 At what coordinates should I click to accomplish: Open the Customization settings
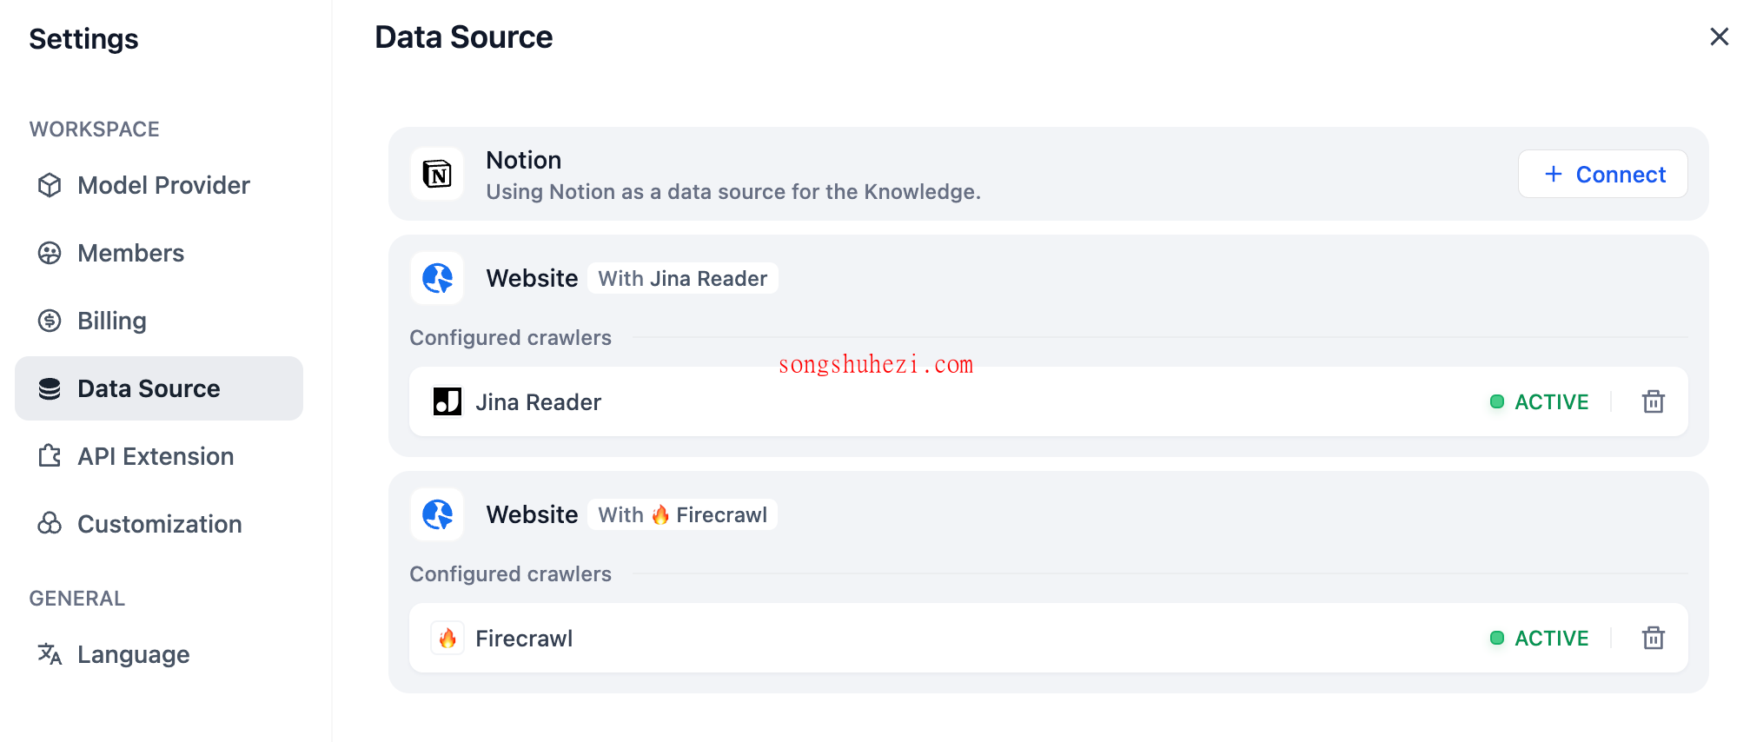tap(159, 524)
